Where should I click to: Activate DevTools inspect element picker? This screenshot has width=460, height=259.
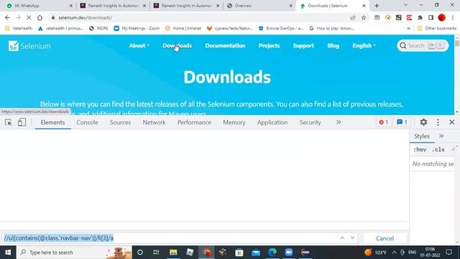pos(8,122)
